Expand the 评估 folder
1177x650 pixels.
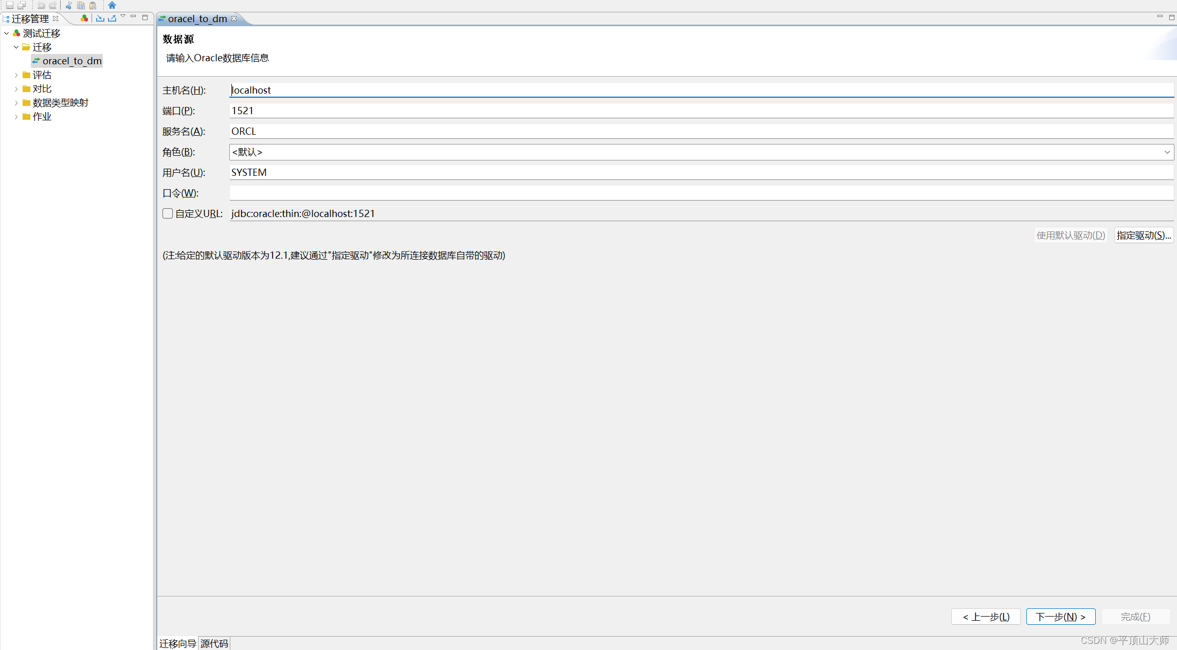(16, 75)
